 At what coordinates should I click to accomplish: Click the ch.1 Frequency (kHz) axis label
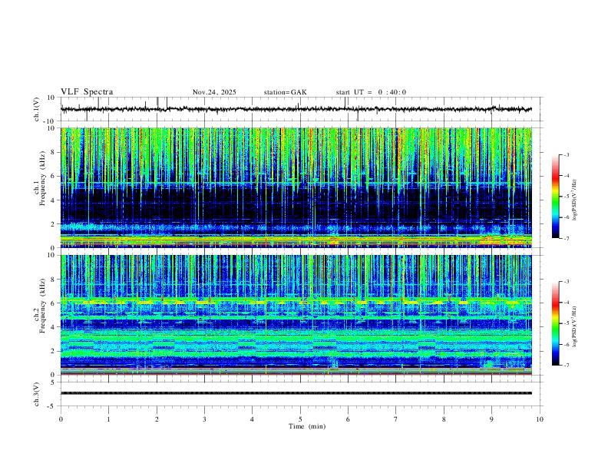(40, 179)
